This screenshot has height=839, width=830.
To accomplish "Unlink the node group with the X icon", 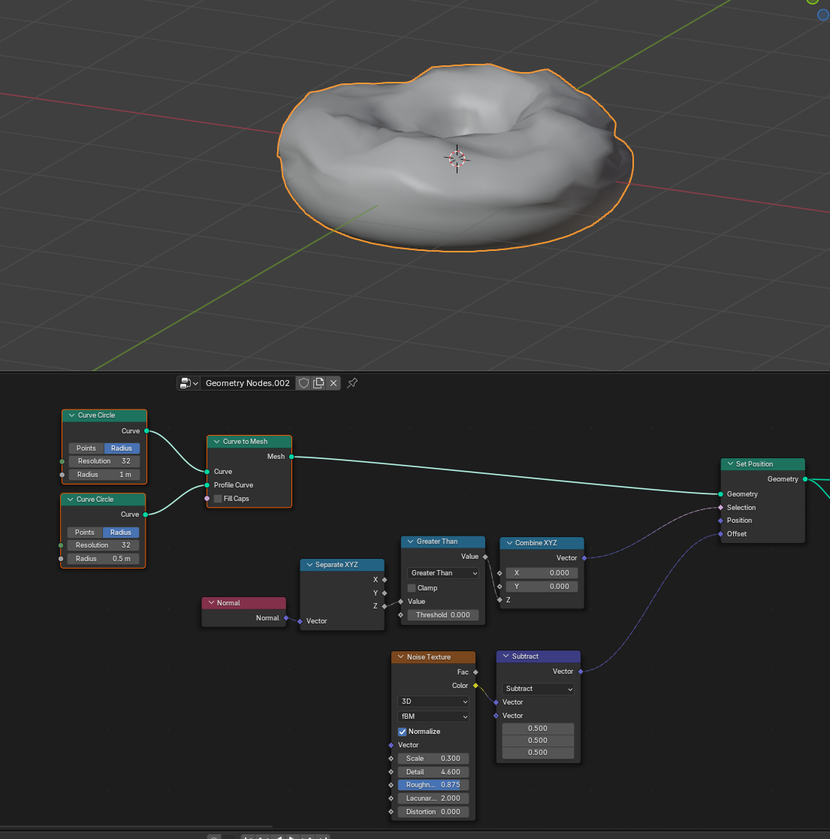I will coord(334,383).
